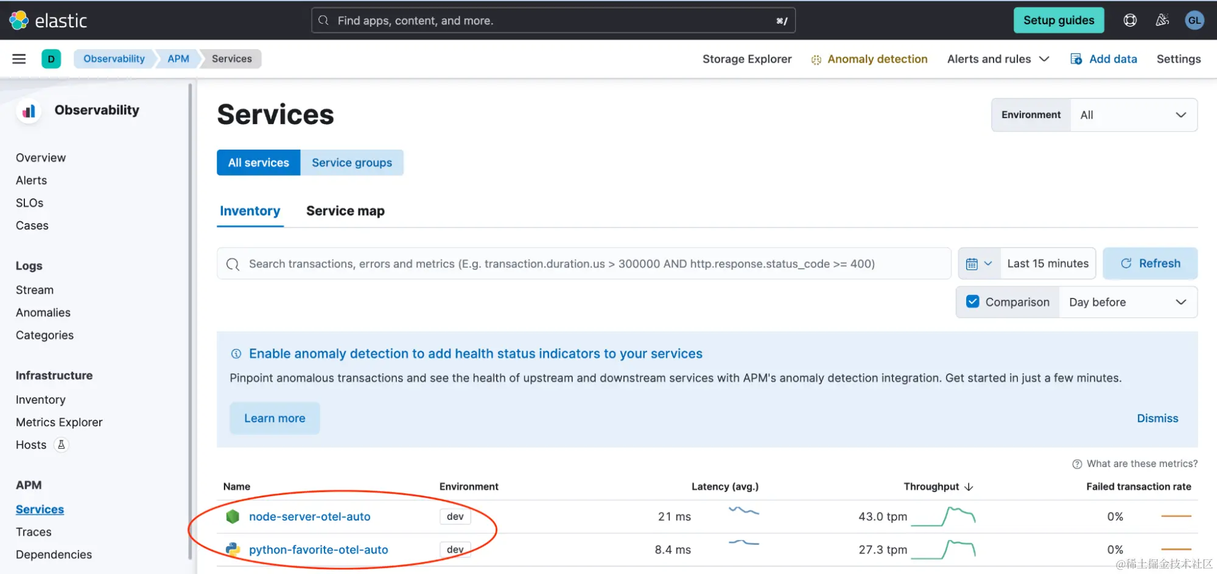Open the node-server-otel-auto service
Screen dimensions: 1217x574
[309, 516]
